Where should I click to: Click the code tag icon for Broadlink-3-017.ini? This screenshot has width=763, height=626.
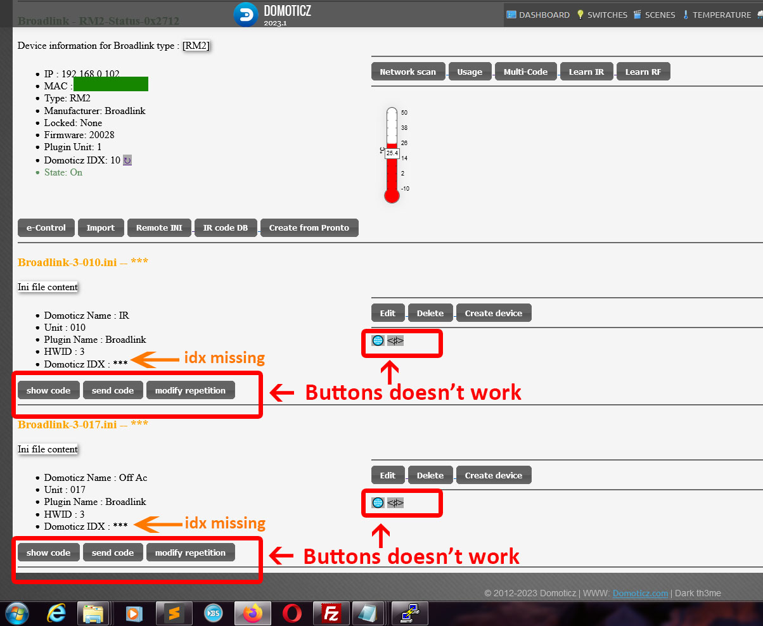coord(395,503)
